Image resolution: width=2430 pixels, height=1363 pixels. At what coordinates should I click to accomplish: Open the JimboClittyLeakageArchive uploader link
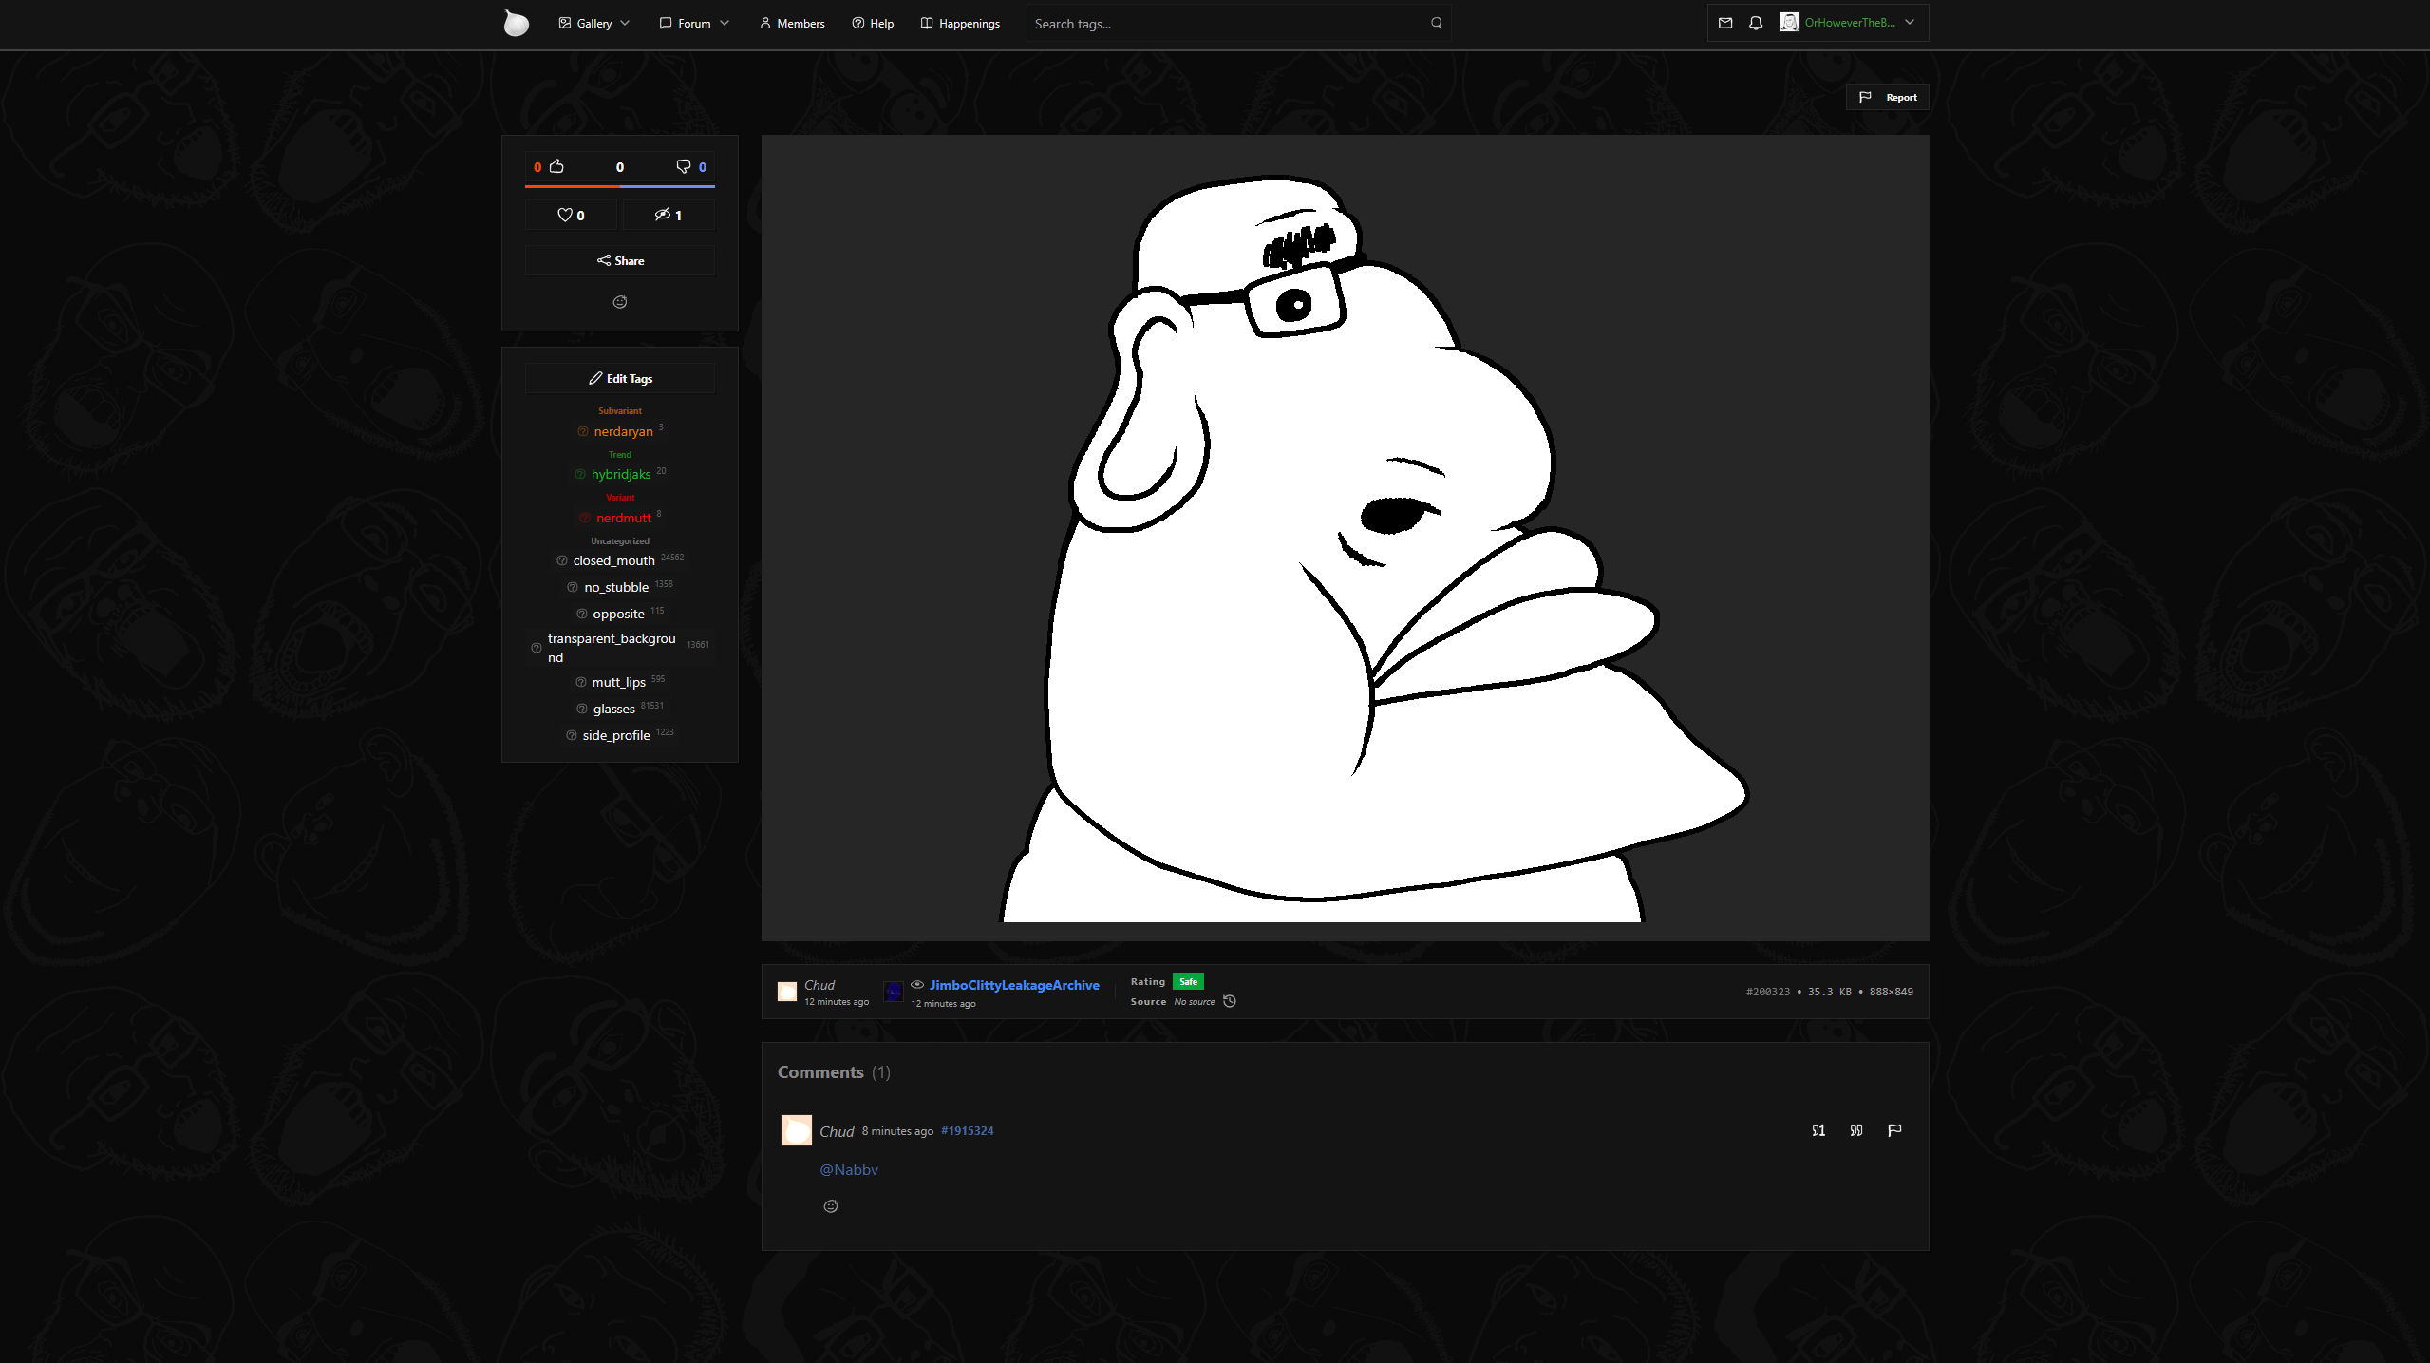pos(1013,985)
